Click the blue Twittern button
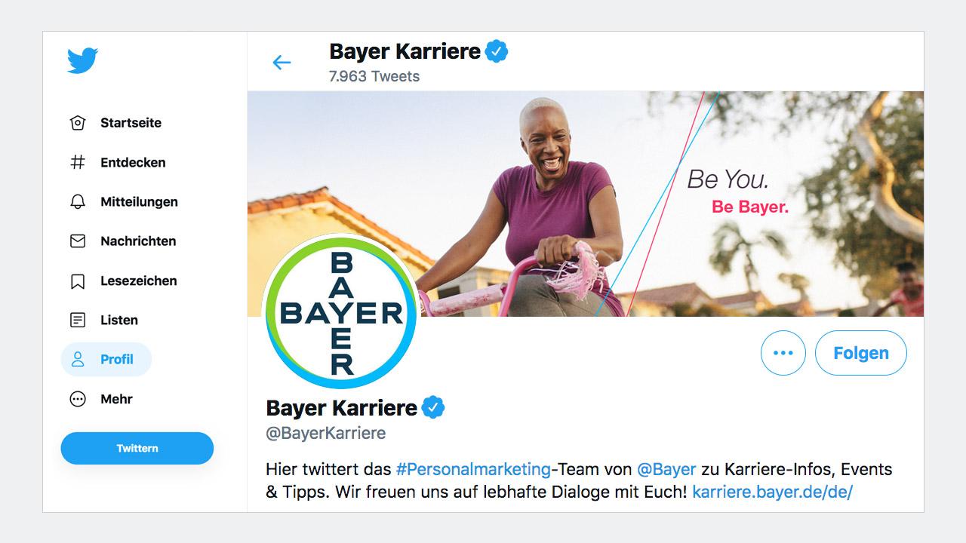 point(137,448)
